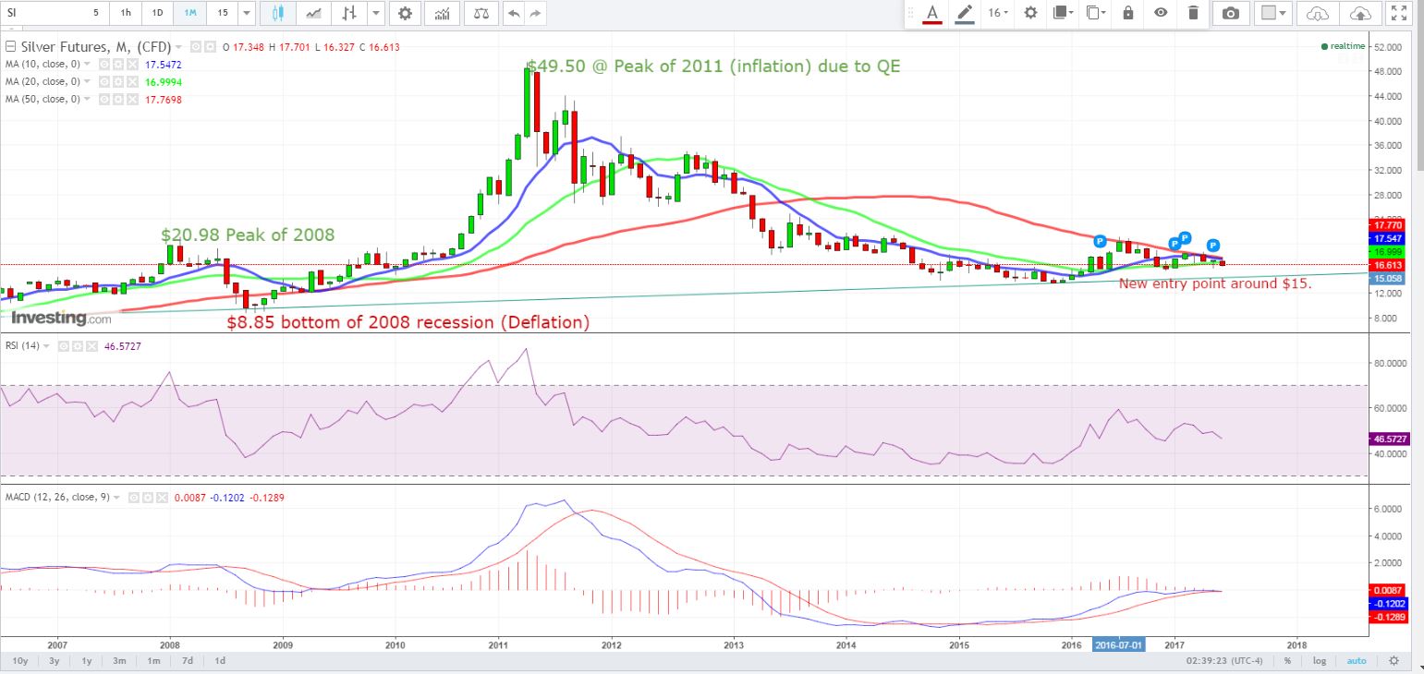Hide the MA (20, close, 0) indicator
This screenshot has width=1424, height=674.
pyautogui.click(x=104, y=81)
